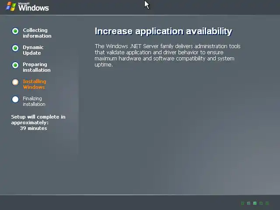The width and height of the screenshot is (280, 210).
Task: Click the 'Windows' wordmark in header
Action: (x=33, y=7)
